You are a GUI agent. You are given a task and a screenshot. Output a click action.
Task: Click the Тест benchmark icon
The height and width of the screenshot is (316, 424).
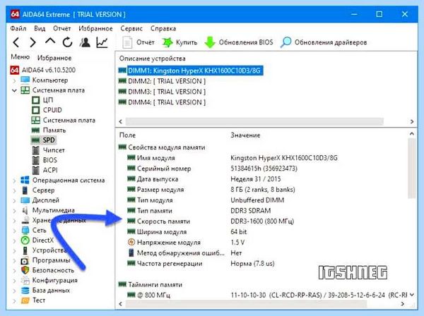click(25, 300)
